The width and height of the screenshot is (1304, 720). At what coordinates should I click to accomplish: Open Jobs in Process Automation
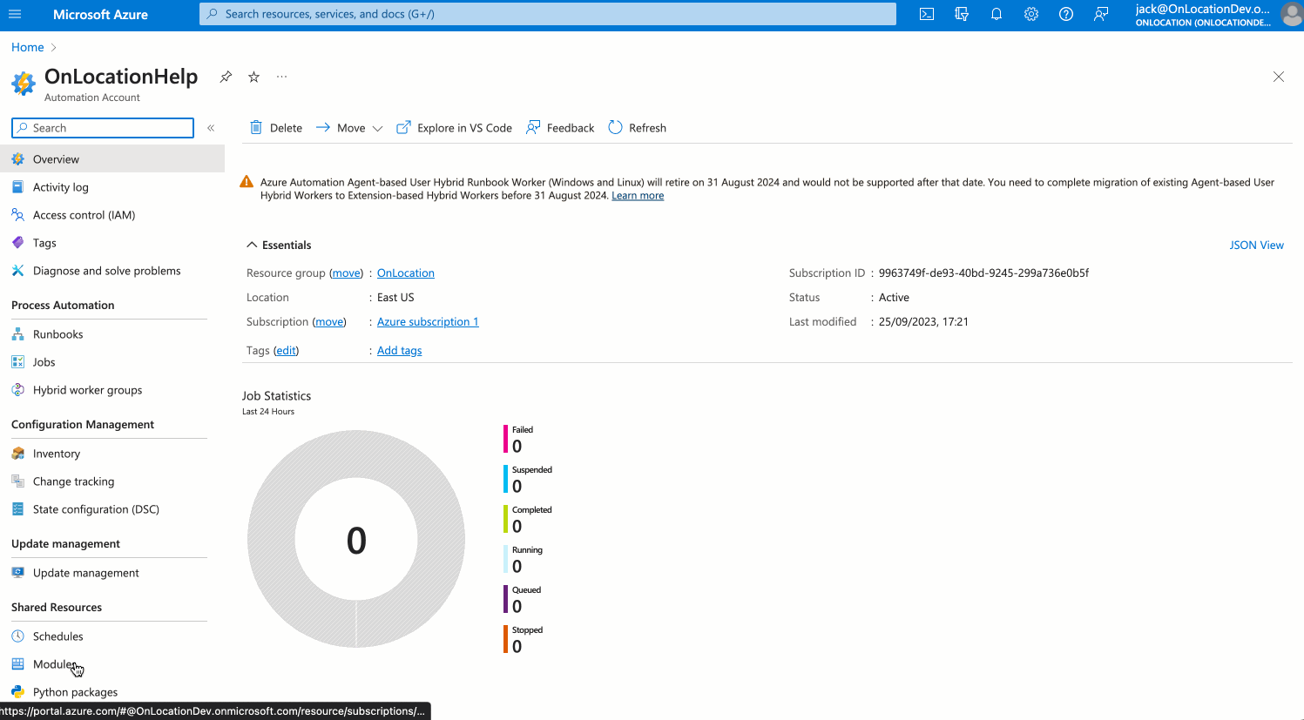coord(112,362)
